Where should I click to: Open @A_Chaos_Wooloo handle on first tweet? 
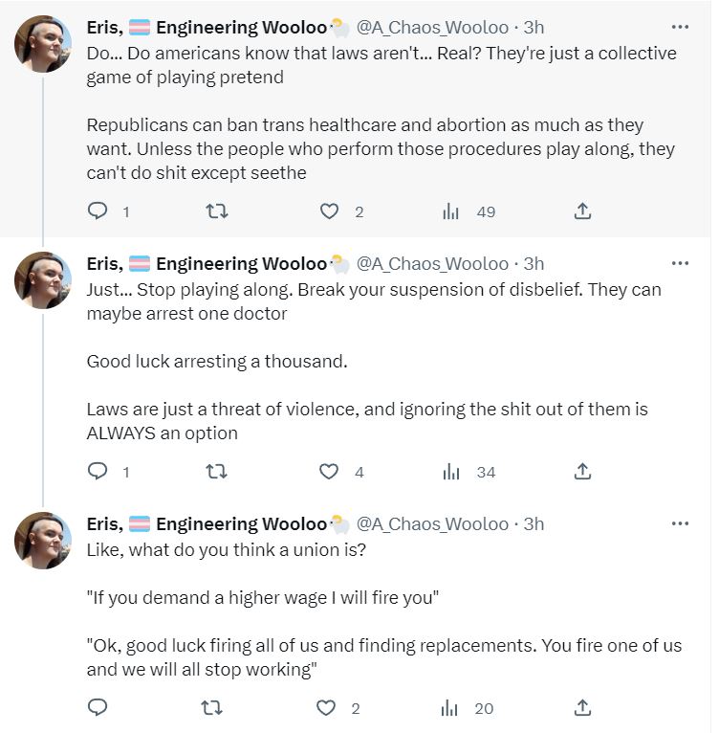(x=432, y=28)
